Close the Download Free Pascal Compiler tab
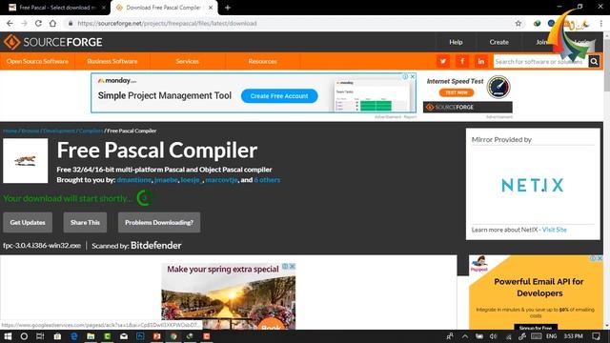Image resolution: width=610 pixels, height=343 pixels. [211, 8]
